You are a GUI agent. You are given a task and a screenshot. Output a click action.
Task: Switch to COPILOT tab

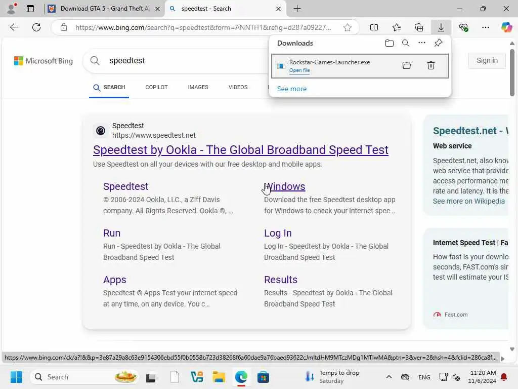click(x=157, y=87)
